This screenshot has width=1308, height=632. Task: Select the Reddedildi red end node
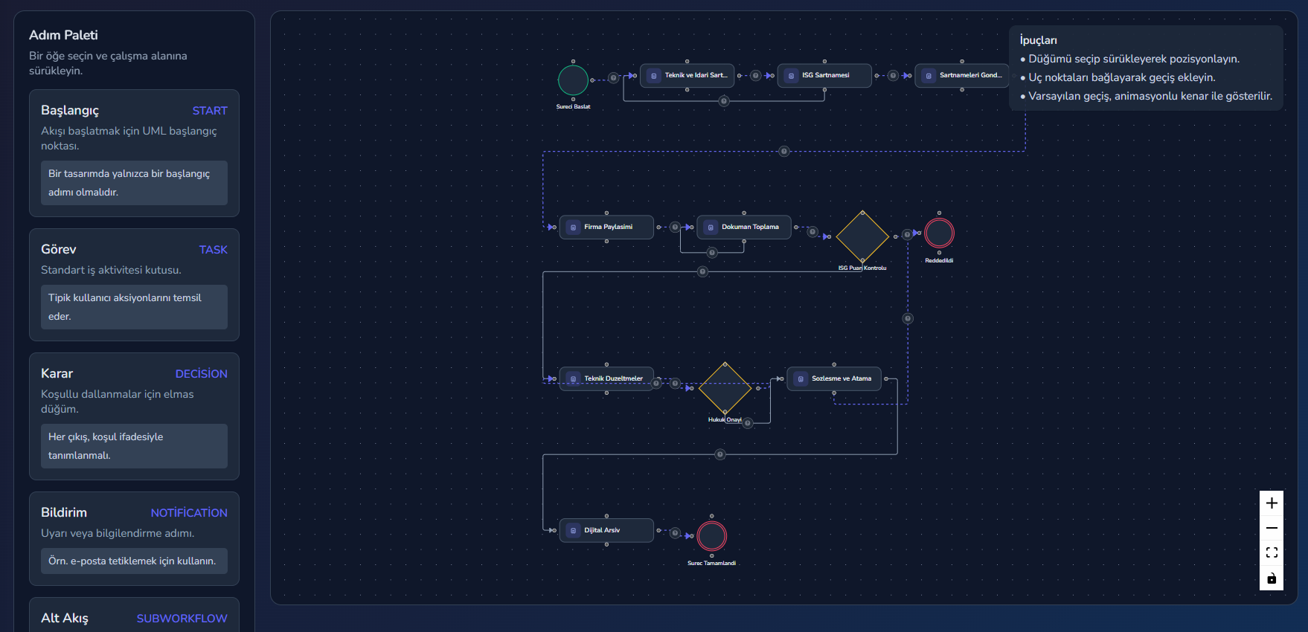(x=939, y=233)
